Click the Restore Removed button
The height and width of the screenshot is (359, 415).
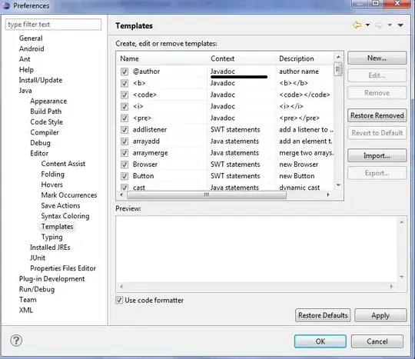[377, 115]
